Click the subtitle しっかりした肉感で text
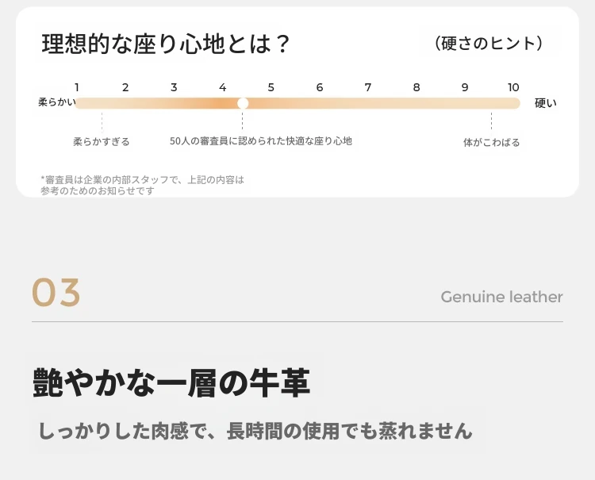This screenshot has width=595, height=480. (x=255, y=431)
